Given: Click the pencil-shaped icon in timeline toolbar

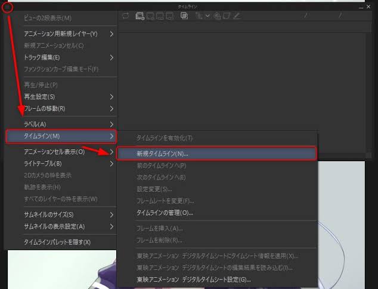Looking at the screenshot, I should [237, 16].
